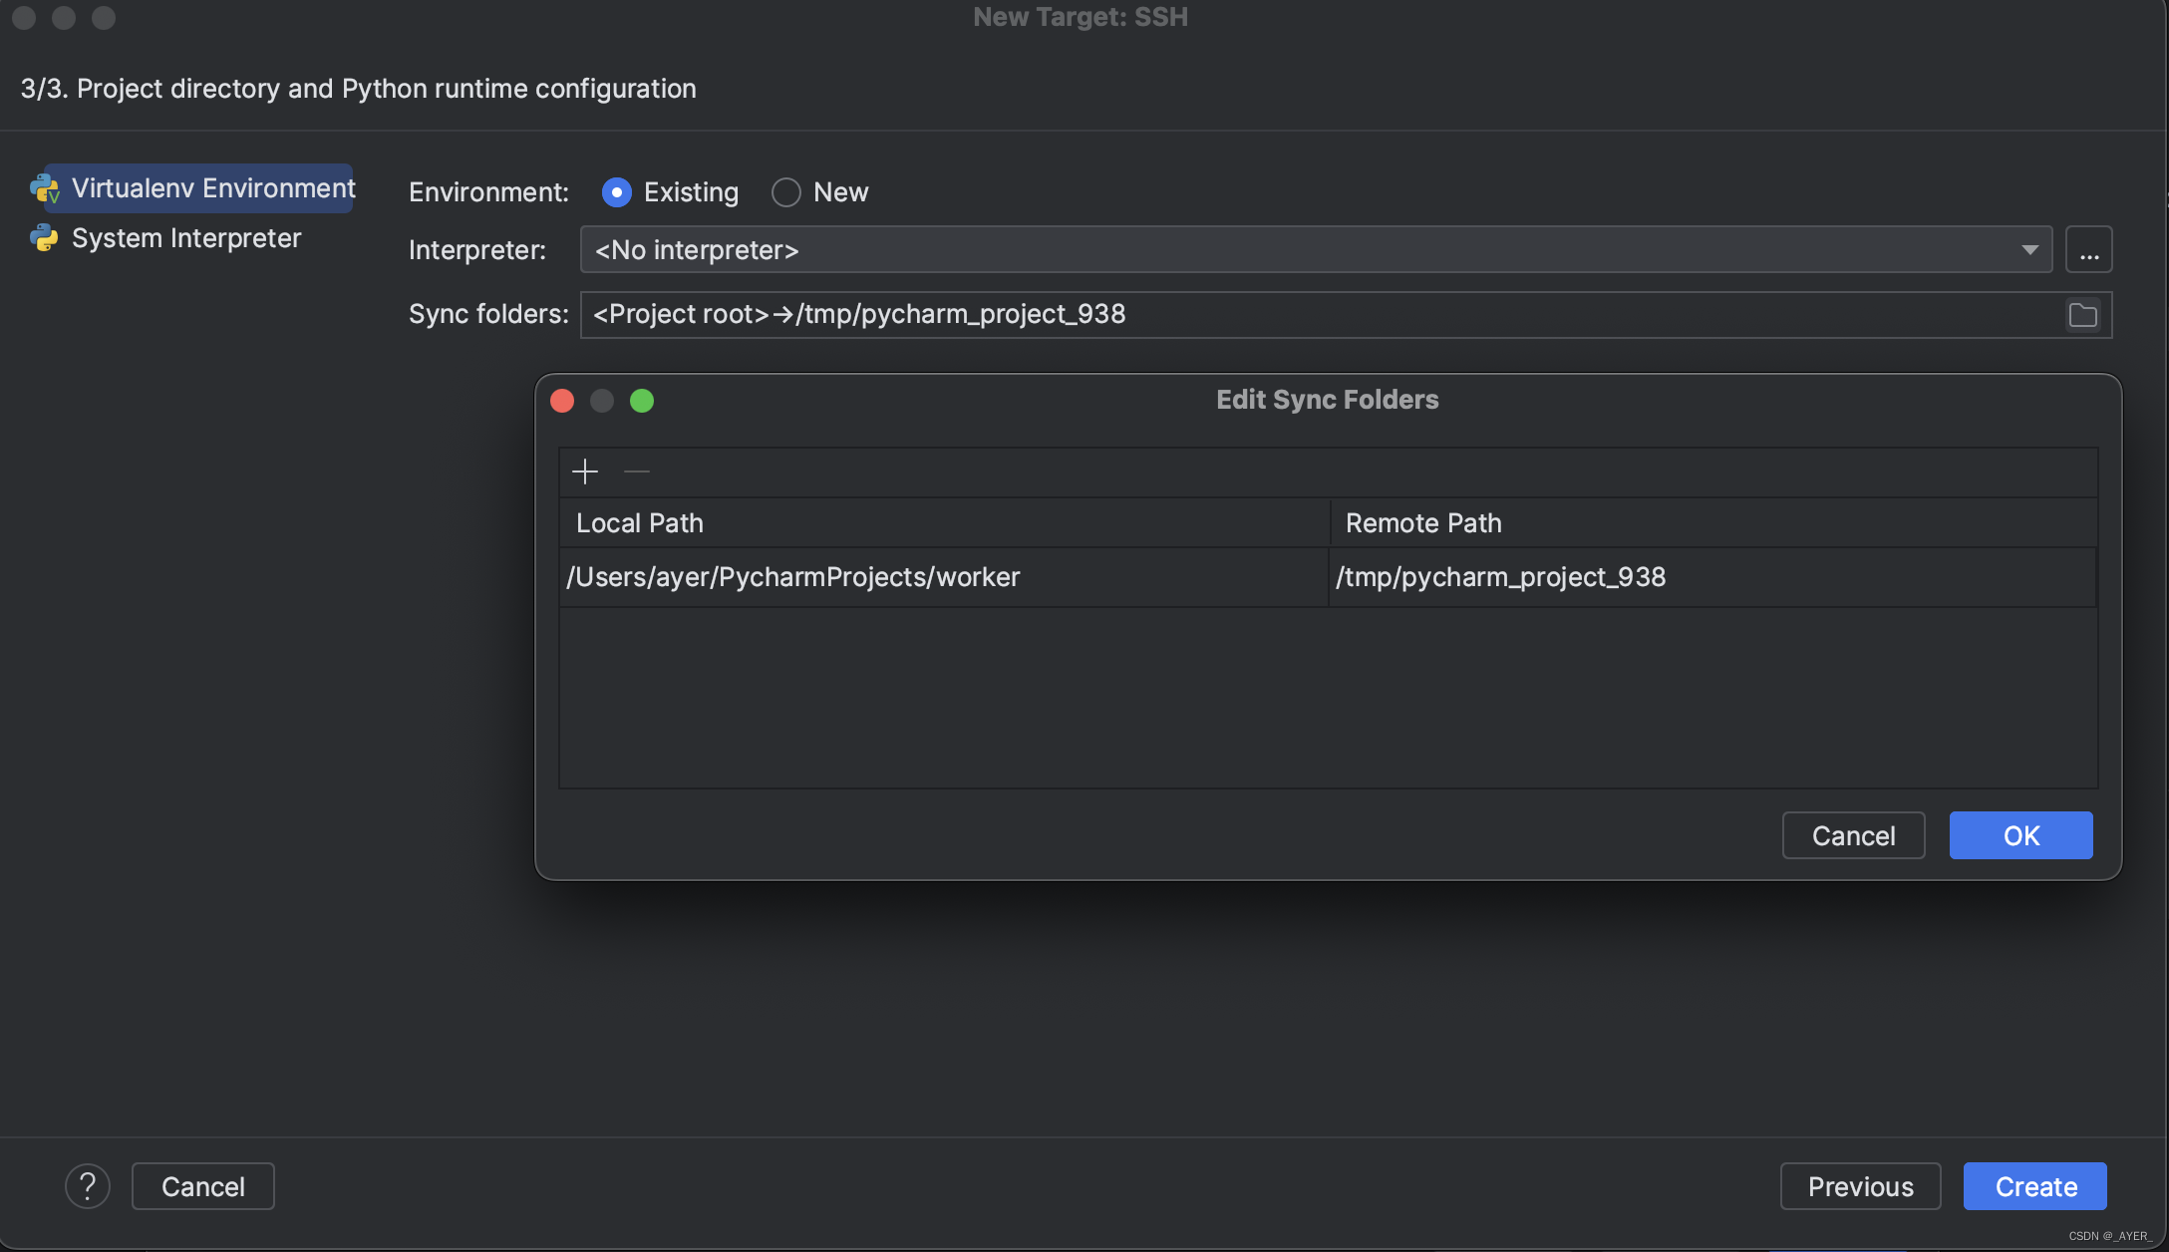Click the help question mark icon
The height and width of the screenshot is (1252, 2169).
(88, 1186)
